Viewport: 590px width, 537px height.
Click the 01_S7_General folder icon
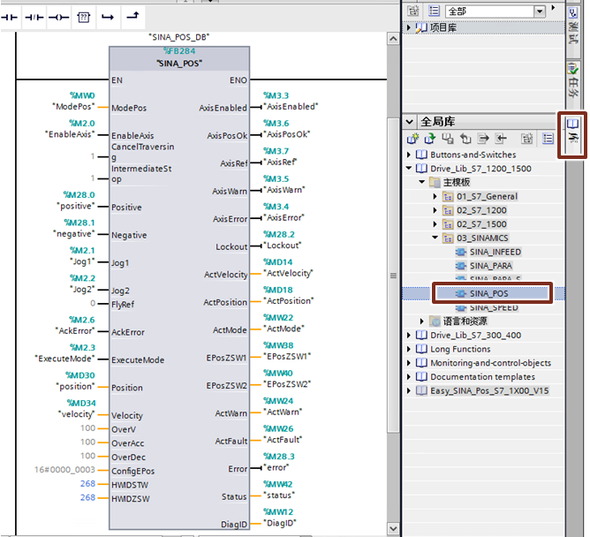448,196
